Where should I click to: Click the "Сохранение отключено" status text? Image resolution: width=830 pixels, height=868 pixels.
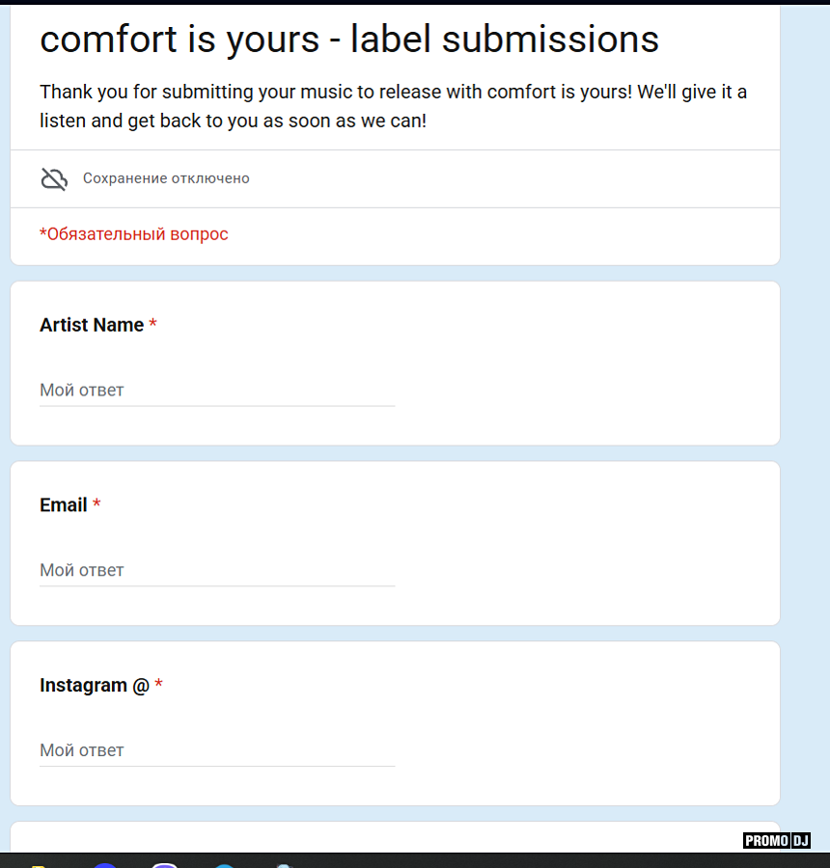click(166, 178)
